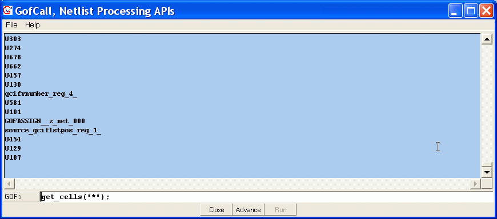Click output line U454
The width and height of the screenshot is (497, 219).
[x=13, y=139]
